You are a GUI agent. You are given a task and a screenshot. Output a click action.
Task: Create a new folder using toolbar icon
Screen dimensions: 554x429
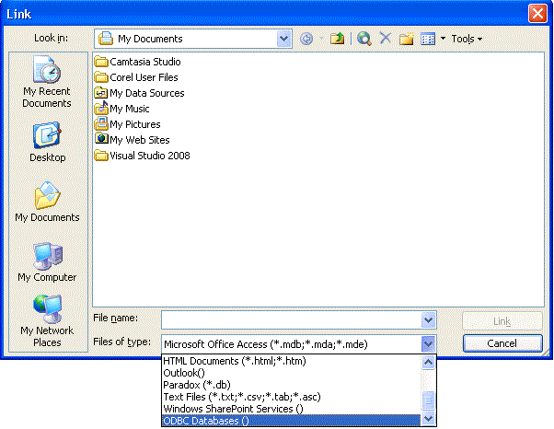406,39
